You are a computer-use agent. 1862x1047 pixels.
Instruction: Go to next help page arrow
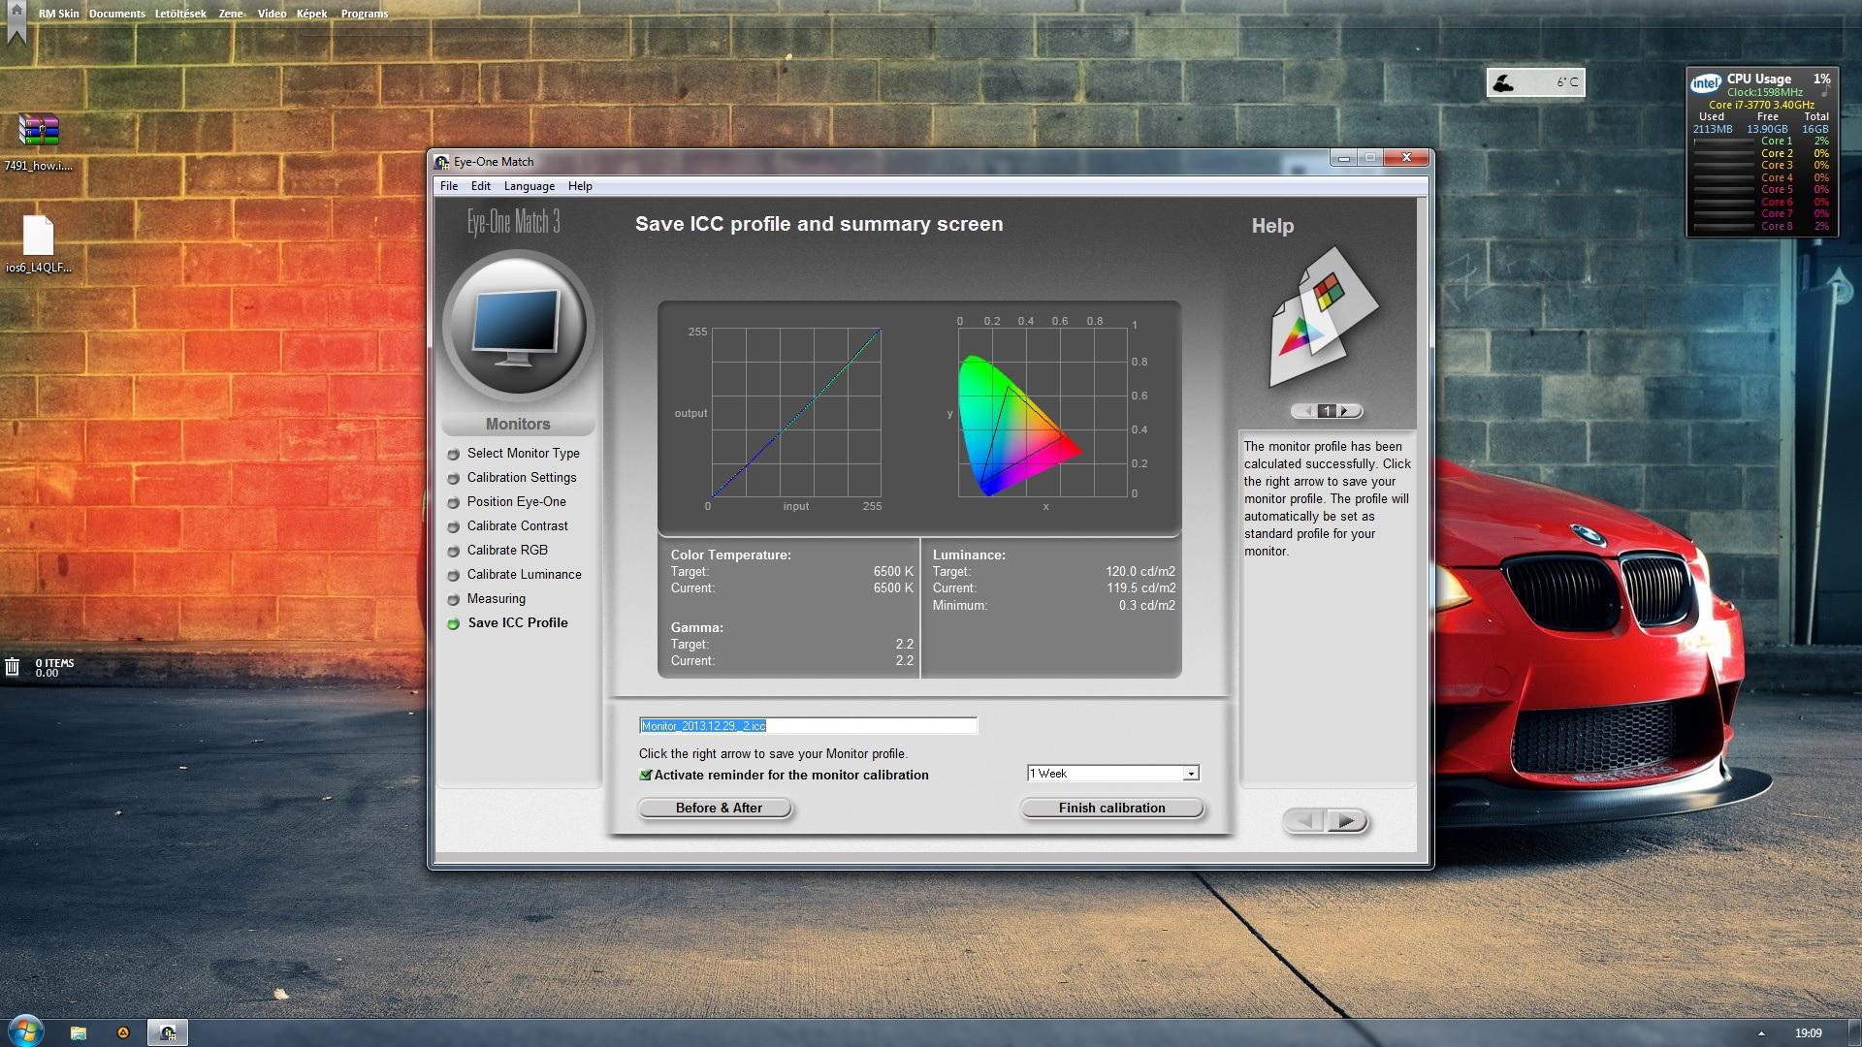click(1344, 411)
